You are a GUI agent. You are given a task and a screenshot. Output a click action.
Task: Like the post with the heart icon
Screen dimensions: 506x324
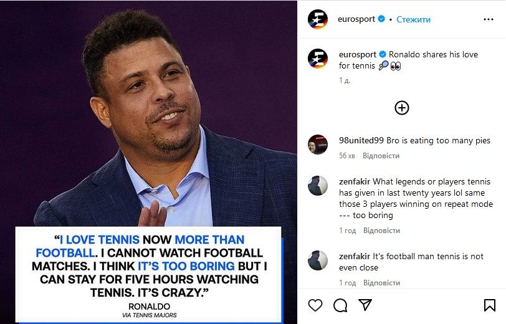pyautogui.click(x=316, y=305)
